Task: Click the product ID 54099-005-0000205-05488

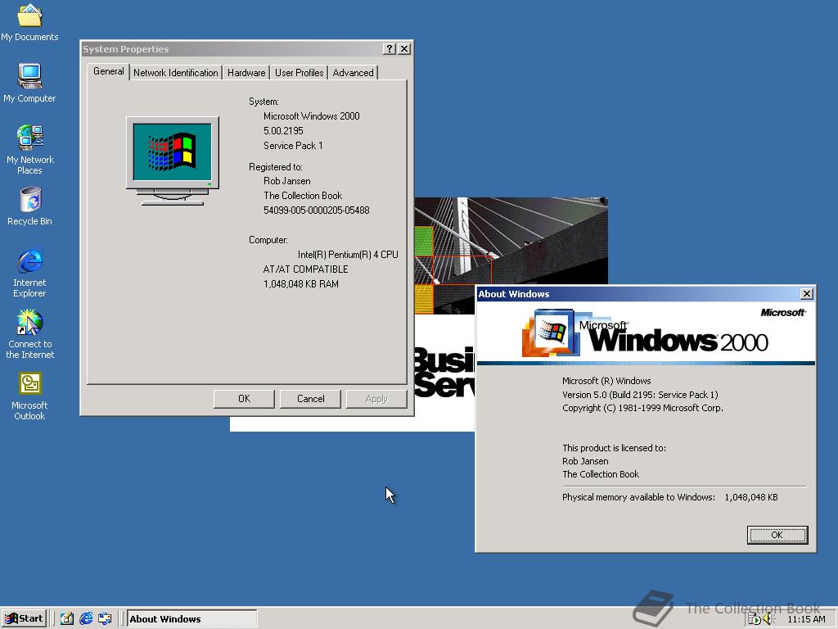Action: (317, 210)
